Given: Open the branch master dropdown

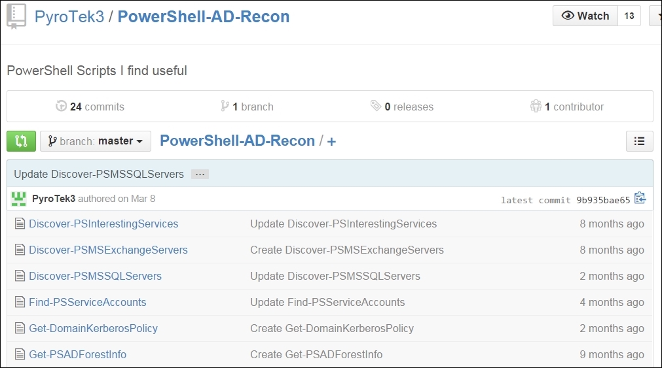Looking at the screenshot, I should point(96,141).
